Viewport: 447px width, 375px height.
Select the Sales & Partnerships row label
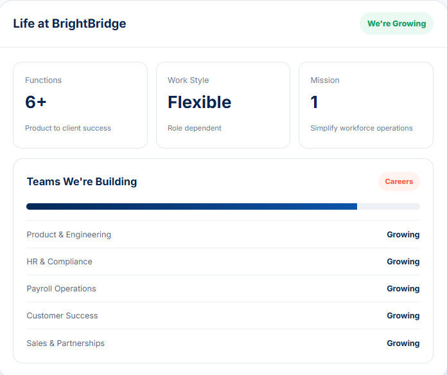pos(66,343)
